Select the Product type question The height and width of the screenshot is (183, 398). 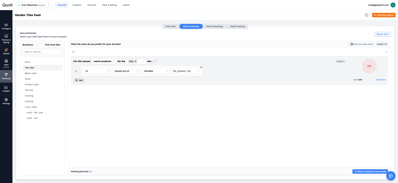(x=42, y=84)
